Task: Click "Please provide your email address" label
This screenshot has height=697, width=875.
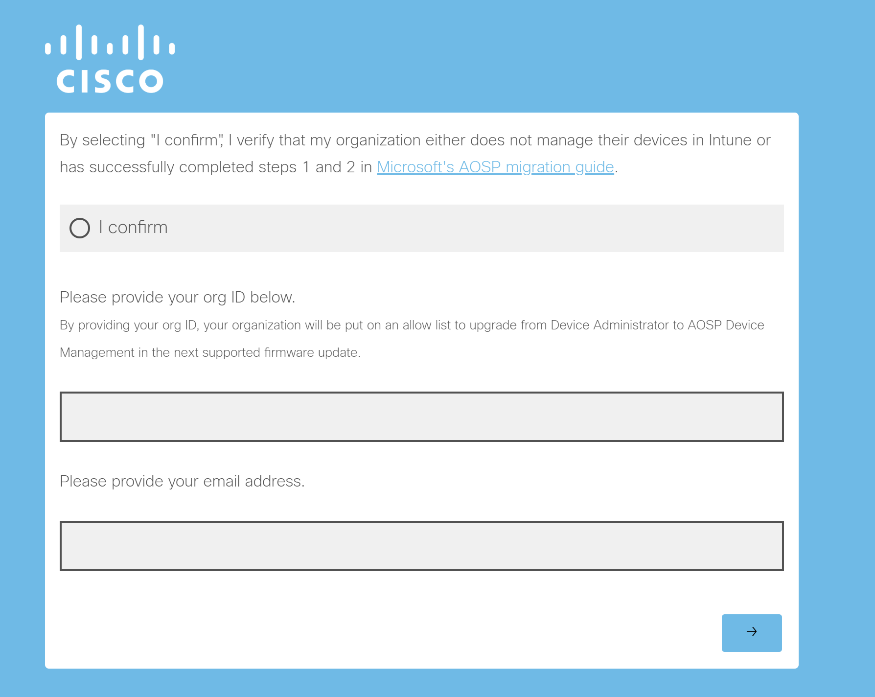Action: coord(182,482)
